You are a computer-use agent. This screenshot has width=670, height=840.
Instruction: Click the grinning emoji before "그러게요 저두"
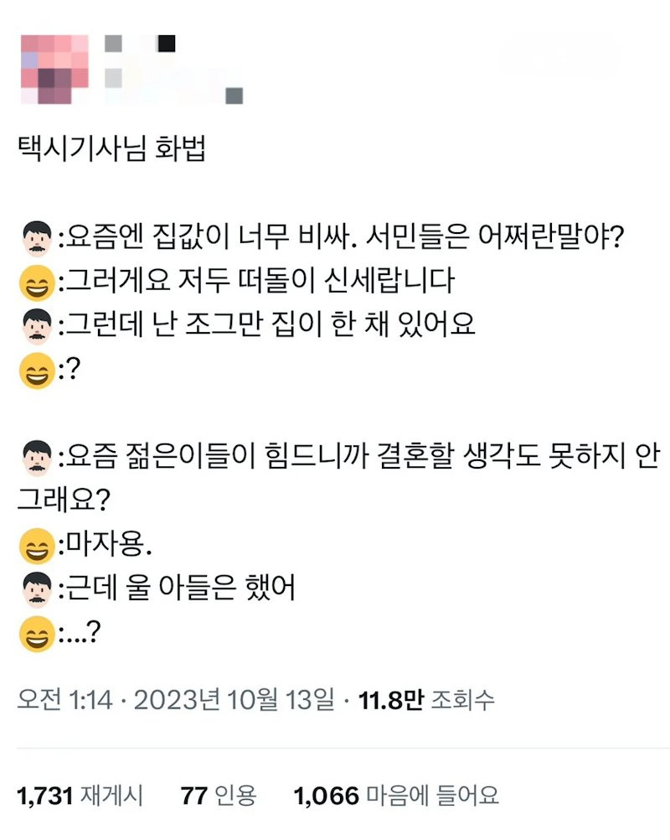pos(35,283)
